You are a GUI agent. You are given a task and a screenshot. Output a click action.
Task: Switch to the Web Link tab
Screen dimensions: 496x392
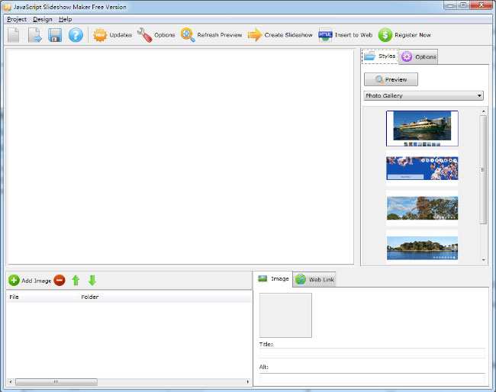tap(314, 279)
